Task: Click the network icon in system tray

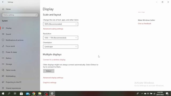Action: (154, 94)
